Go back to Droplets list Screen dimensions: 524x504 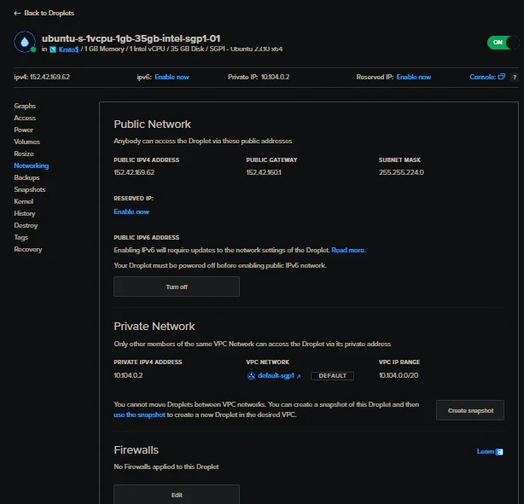click(49, 13)
